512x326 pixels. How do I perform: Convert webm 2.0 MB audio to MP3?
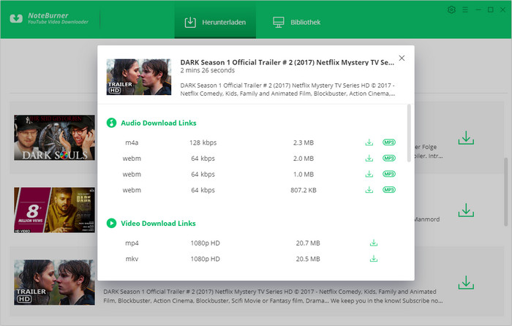coord(389,159)
